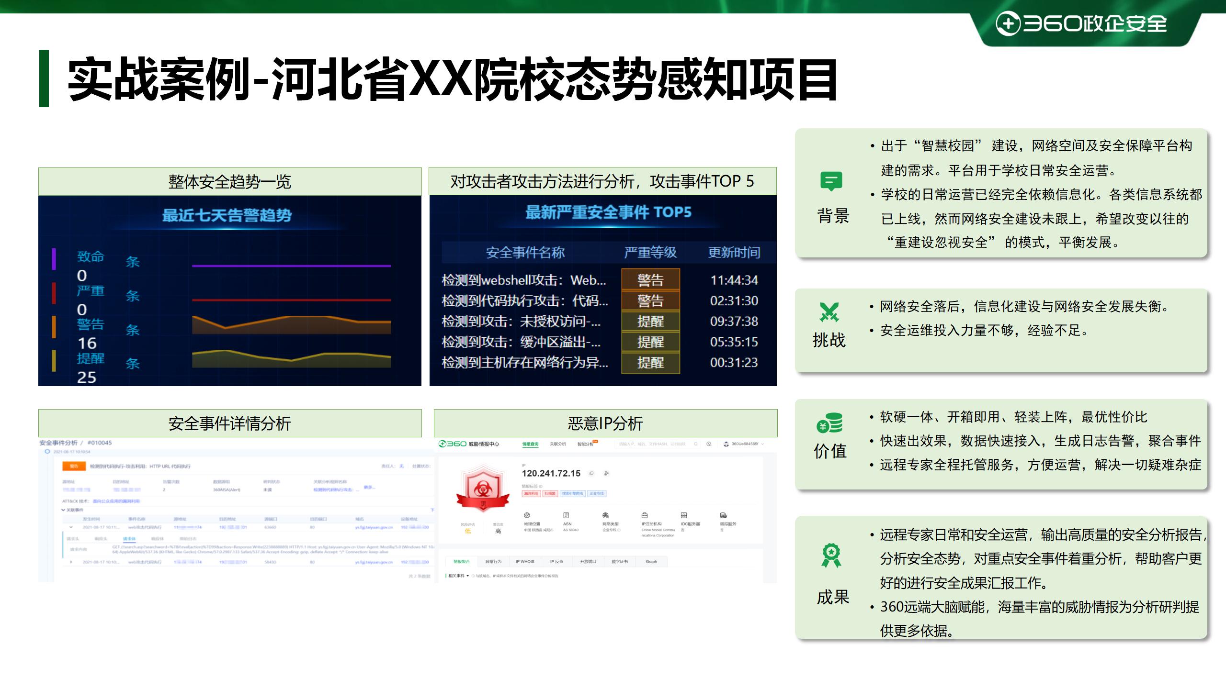Image resolution: width=1226 pixels, height=689 pixels.
Task: Click the search magnifier in threat center search bar
Action: (696, 444)
